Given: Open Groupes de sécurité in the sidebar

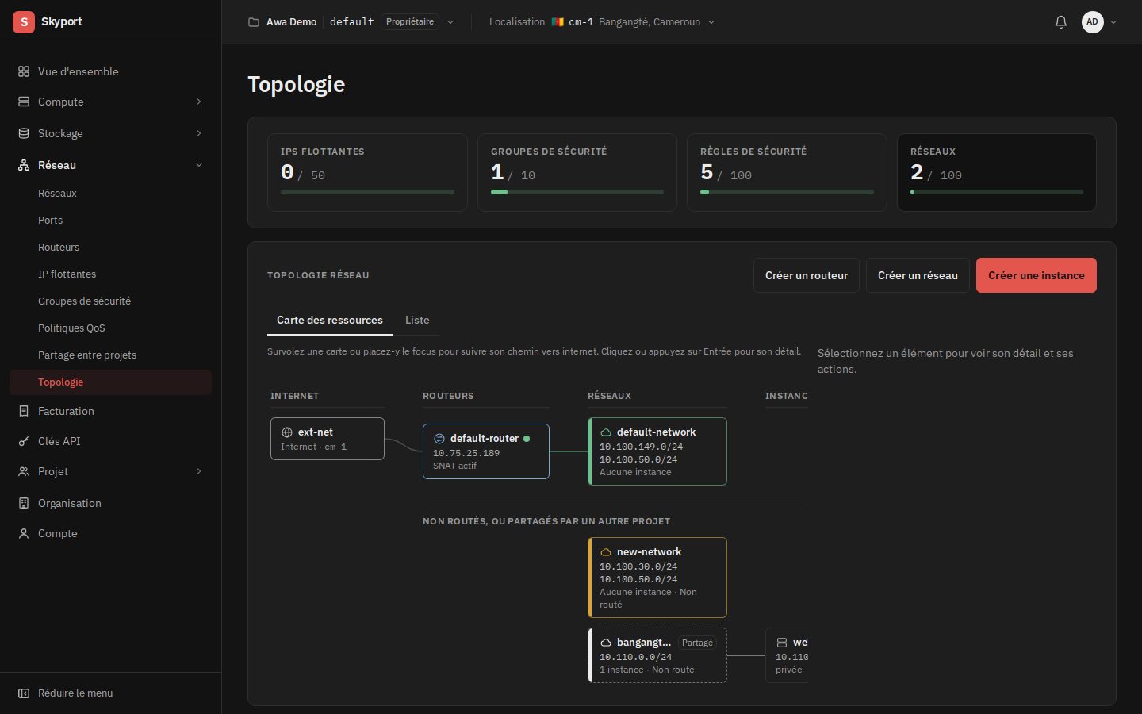Looking at the screenshot, I should click(84, 301).
